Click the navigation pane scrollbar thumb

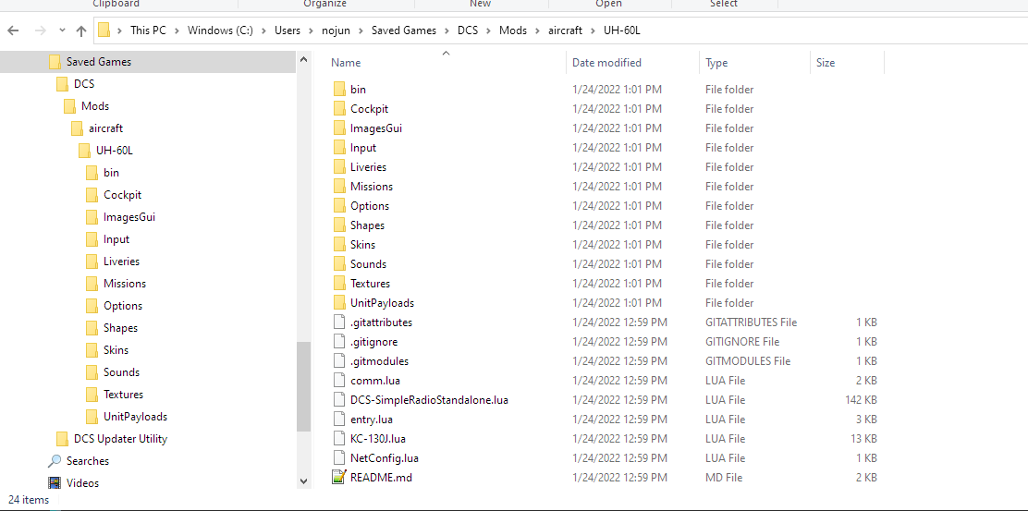[x=303, y=386]
